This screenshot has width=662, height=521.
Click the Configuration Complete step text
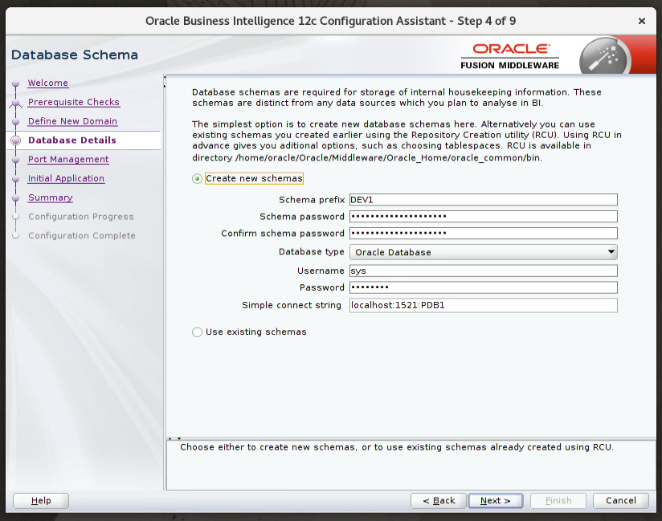(x=82, y=236)
